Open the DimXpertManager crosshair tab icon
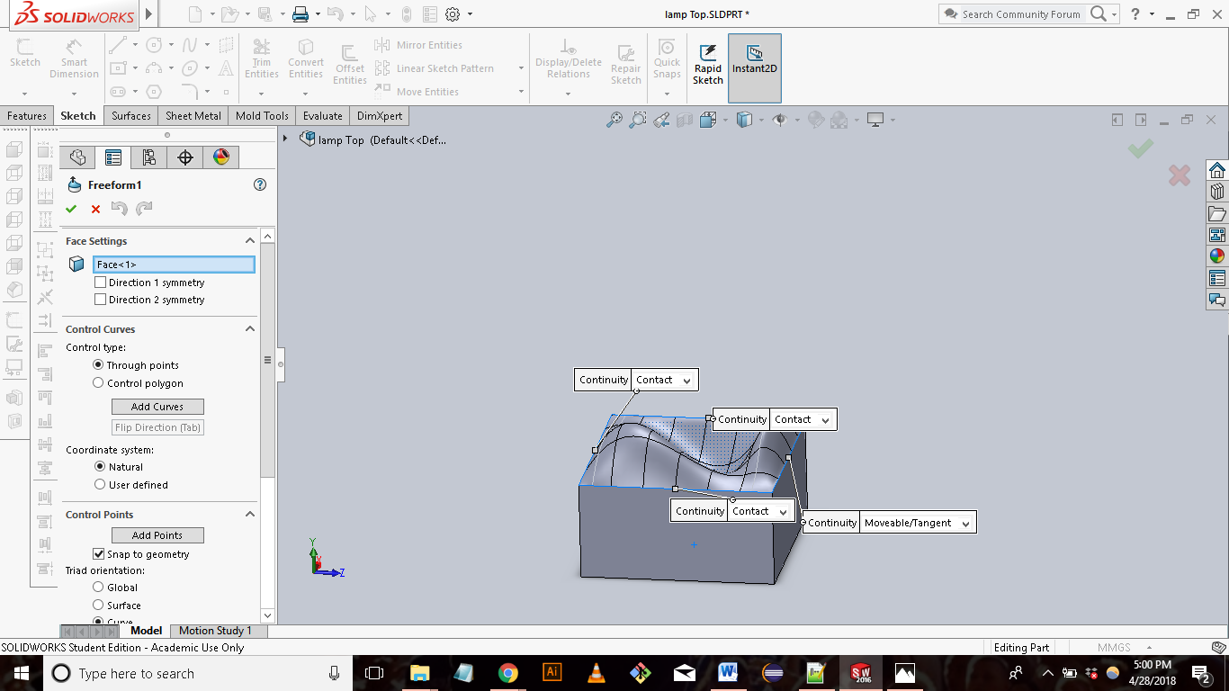1229x691 pixels. 185,157
